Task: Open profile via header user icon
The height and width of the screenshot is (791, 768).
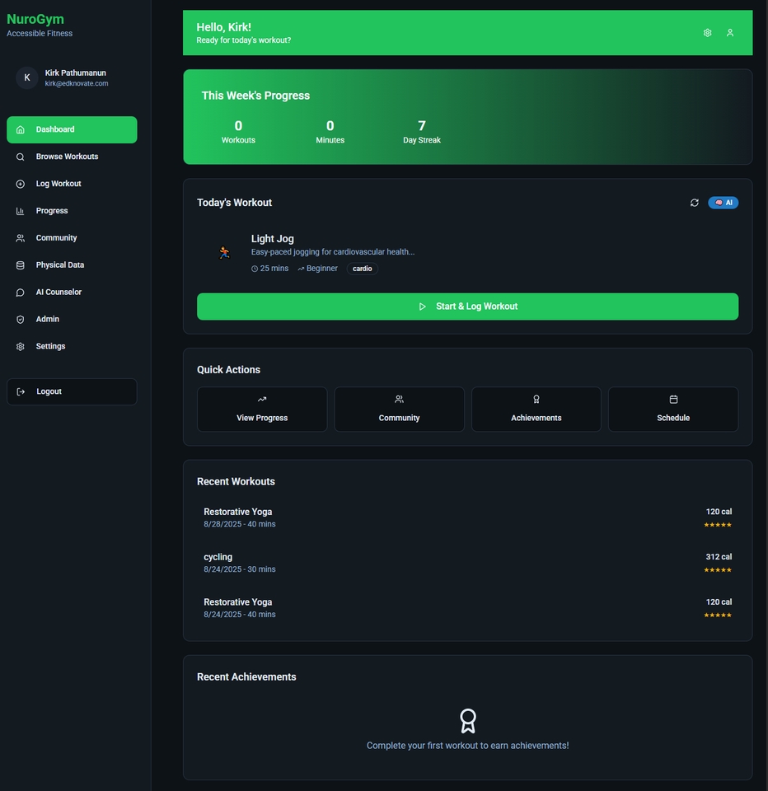Action: pos(729,33)
